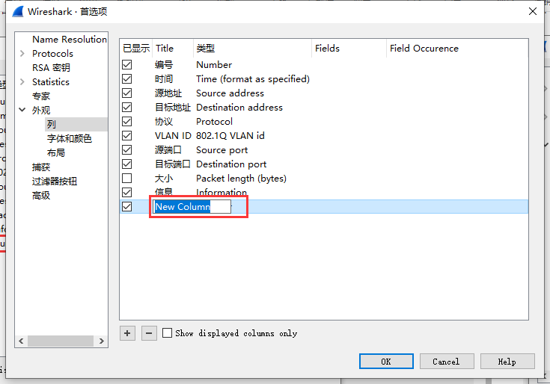Screen dimensions: 550x384
Task: Toggle the VLAN ID column checkbox
Action: point(127,135)
